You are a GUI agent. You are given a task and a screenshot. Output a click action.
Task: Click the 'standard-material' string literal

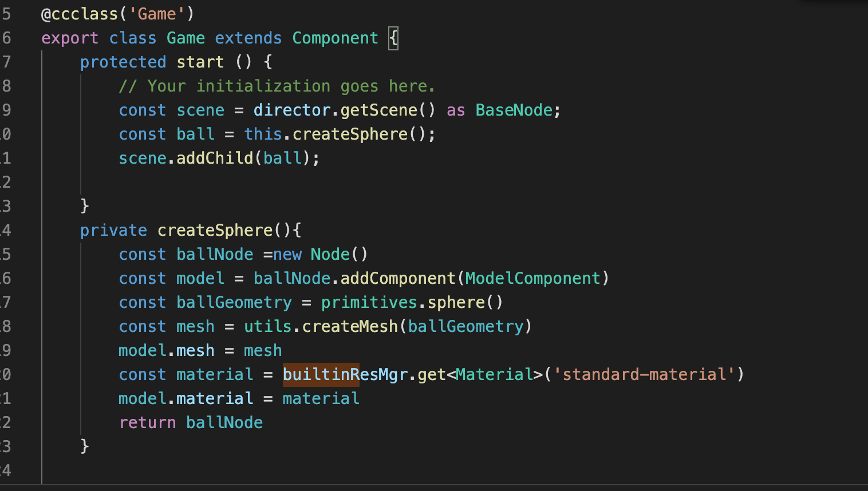tap(644, 374)
